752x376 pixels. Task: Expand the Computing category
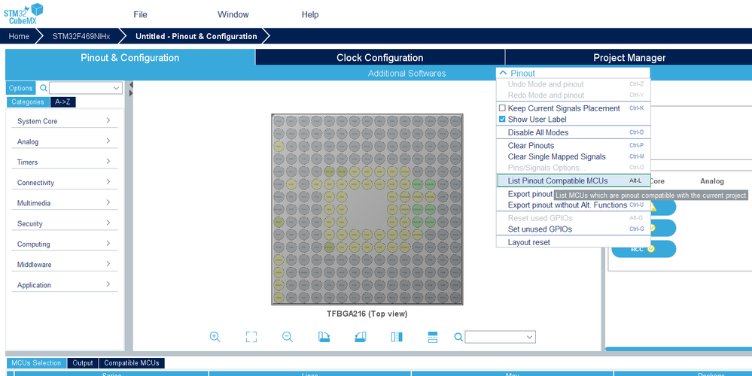pyautogui.click(x=64, y=244)
